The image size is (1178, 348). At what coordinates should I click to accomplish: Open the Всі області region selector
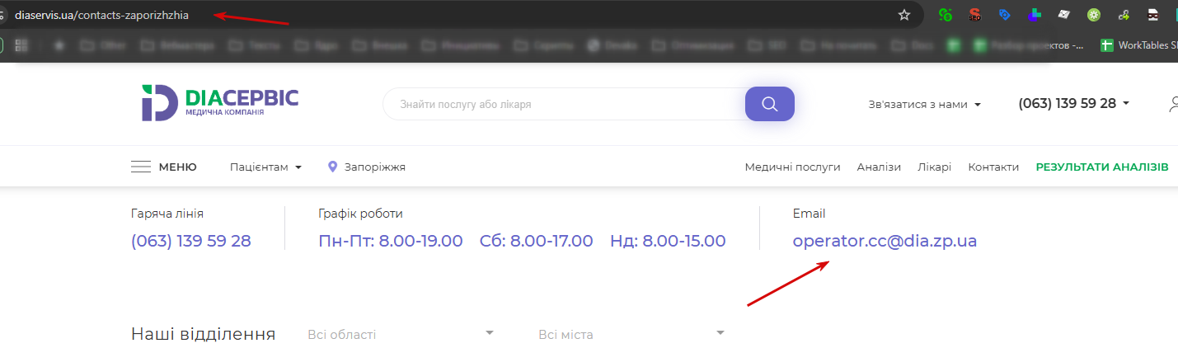coord(401,334)
